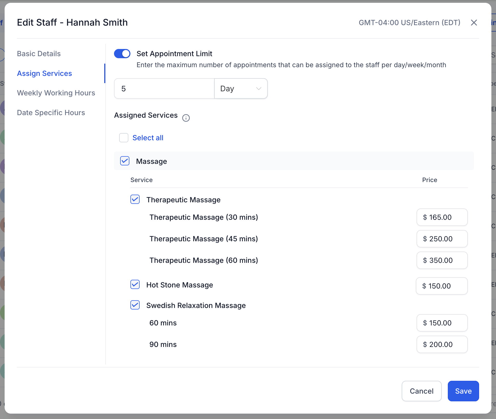Edit Therapeutic Massage 30 mins price
This screenshot has width=496, height=419.
442,217
